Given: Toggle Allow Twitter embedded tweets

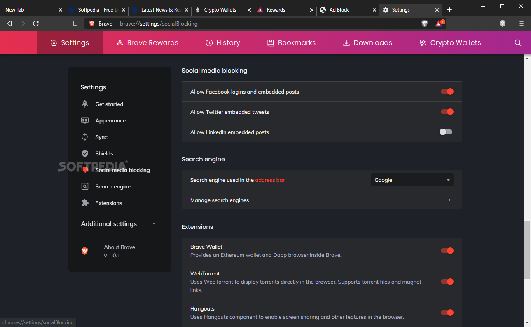Looking at the screenshot, I should pos(447,112).
